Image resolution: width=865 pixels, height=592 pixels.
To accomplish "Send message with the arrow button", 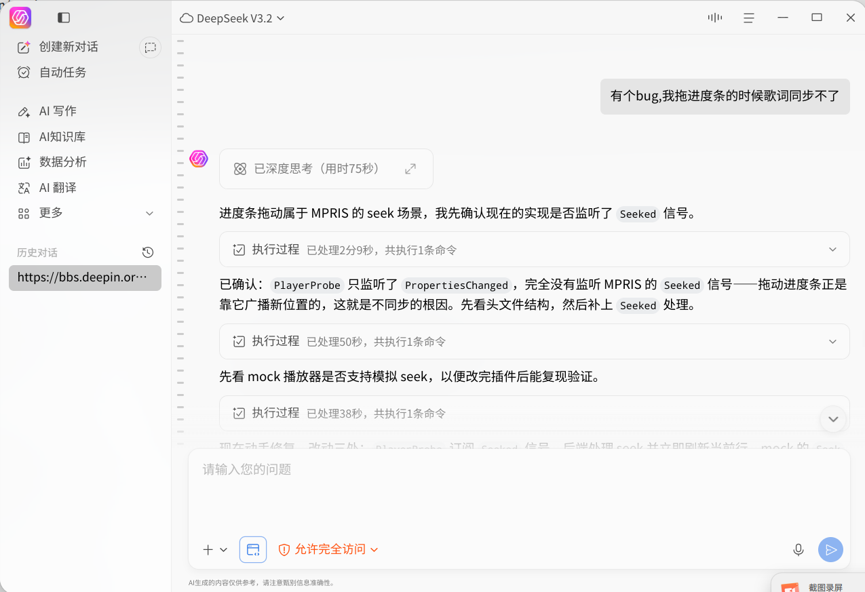I will [x=830, y=549].
